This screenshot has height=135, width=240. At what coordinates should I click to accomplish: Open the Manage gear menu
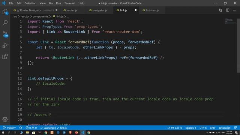tap(5, 119)
